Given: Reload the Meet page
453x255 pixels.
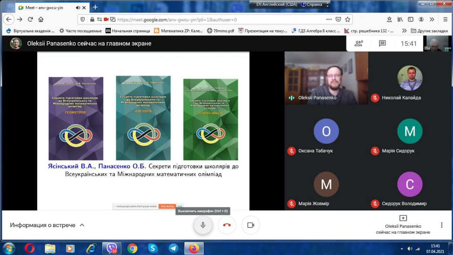Looking at the screenshot, I should tap(30, 19).
